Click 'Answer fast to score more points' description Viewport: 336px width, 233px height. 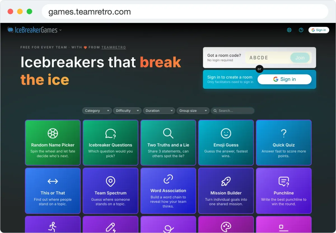(x=284, y=154)
